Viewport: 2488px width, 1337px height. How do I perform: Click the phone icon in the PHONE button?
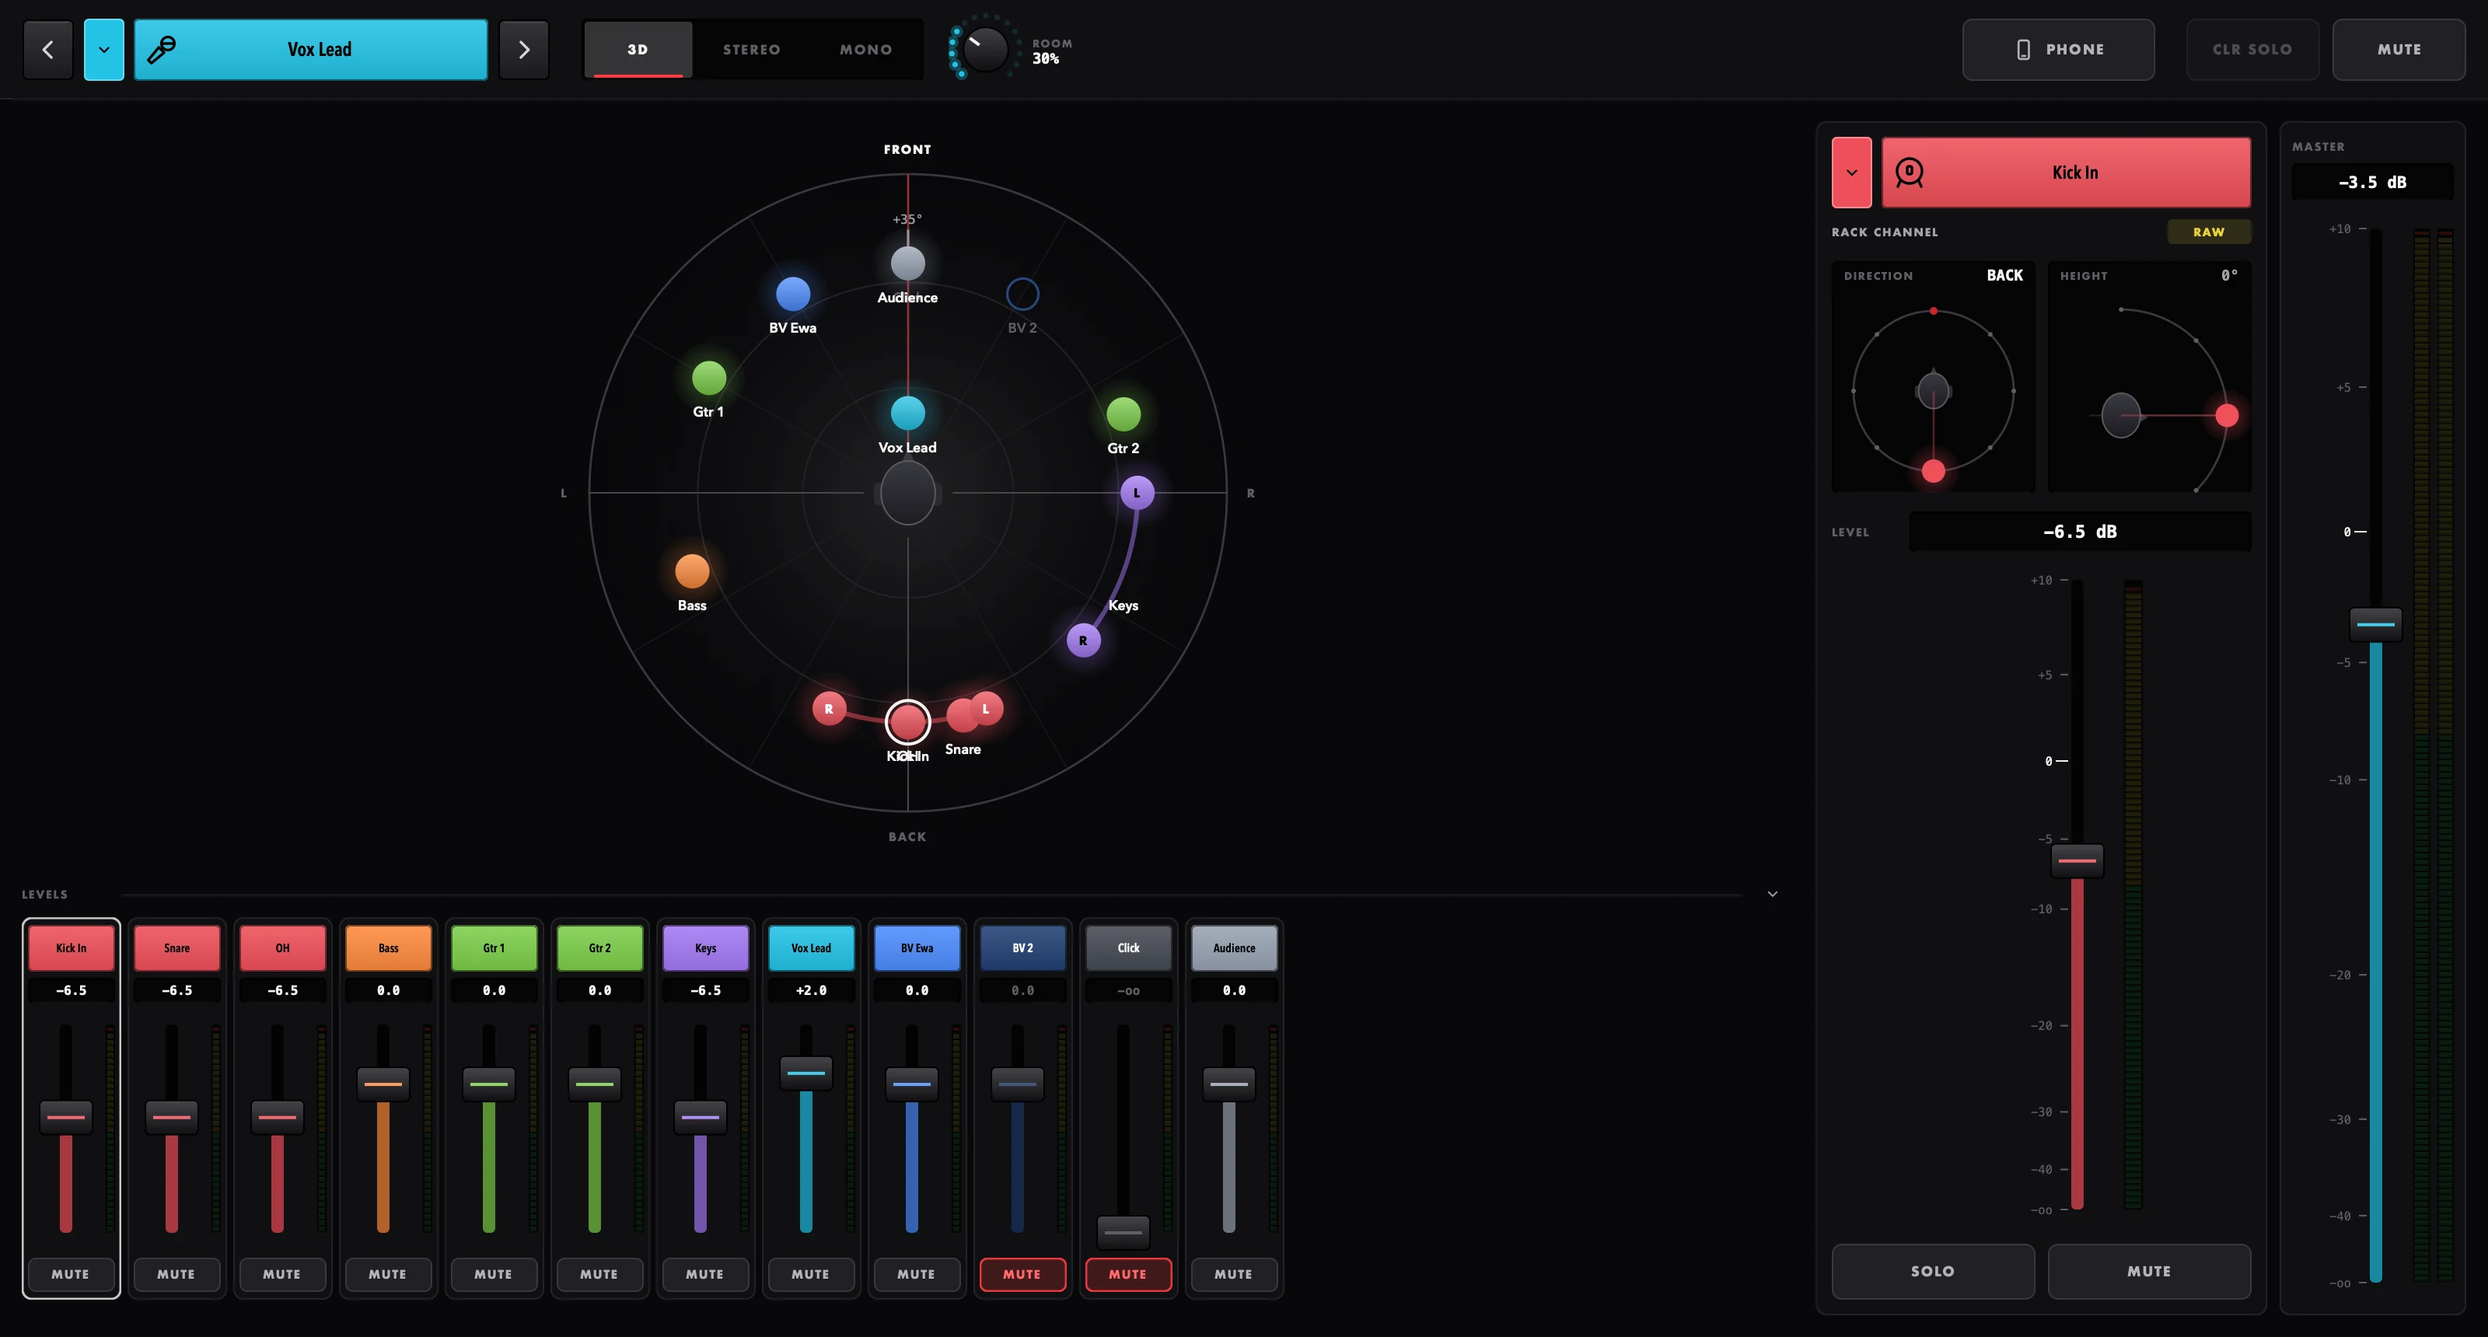point(2023,49)
